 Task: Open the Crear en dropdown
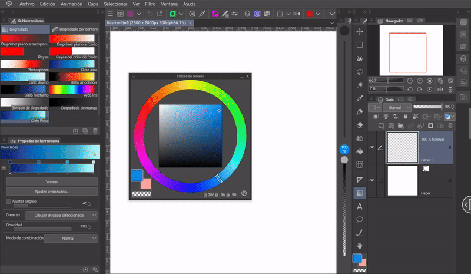click(x=61, y=215)
